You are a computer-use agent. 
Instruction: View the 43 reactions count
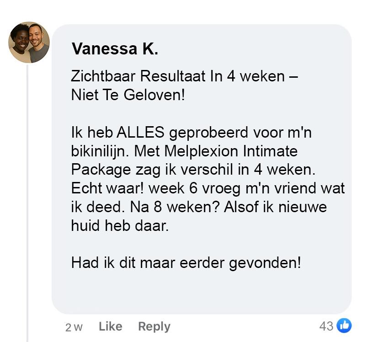326,326
